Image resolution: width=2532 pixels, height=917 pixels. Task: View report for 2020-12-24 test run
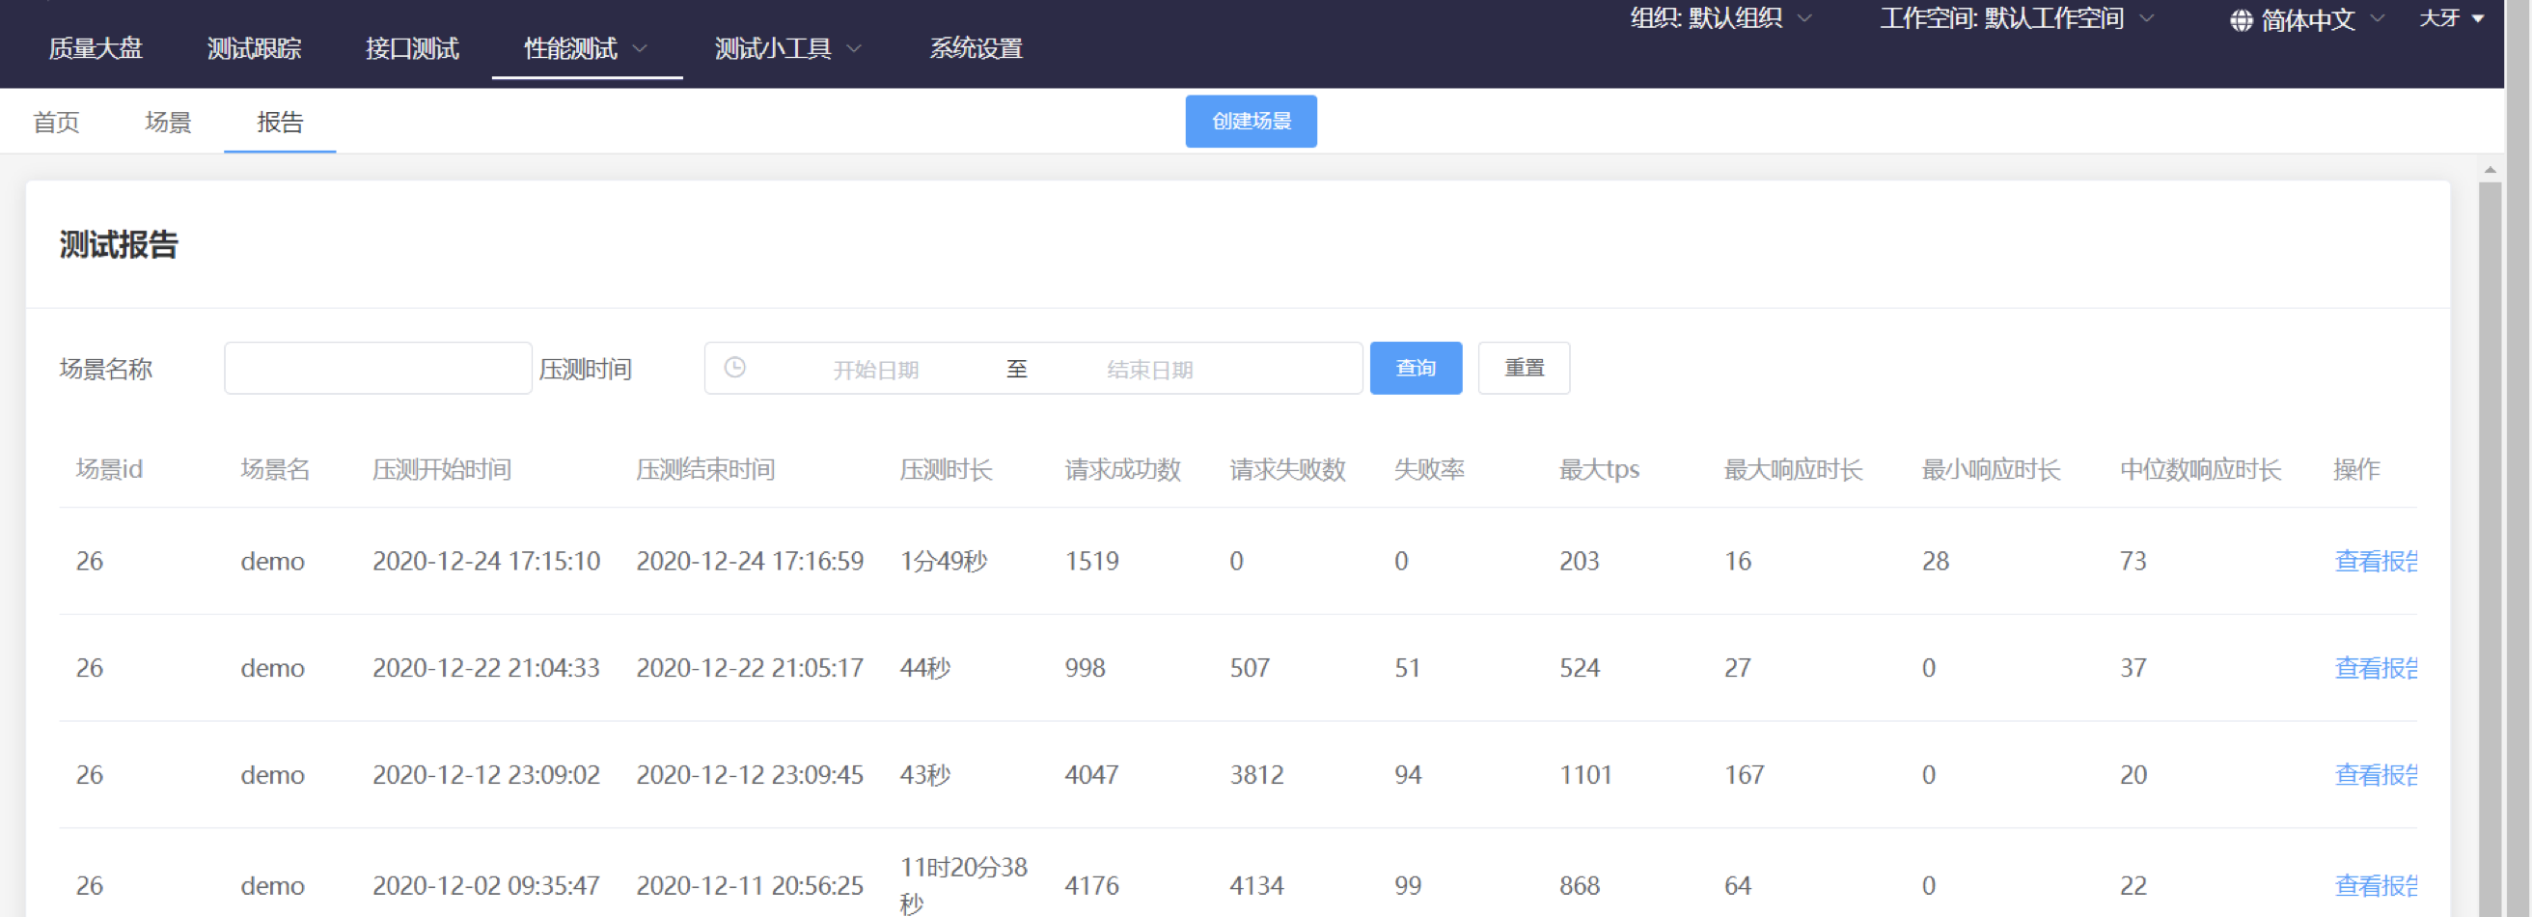(x=2374, y=561)
